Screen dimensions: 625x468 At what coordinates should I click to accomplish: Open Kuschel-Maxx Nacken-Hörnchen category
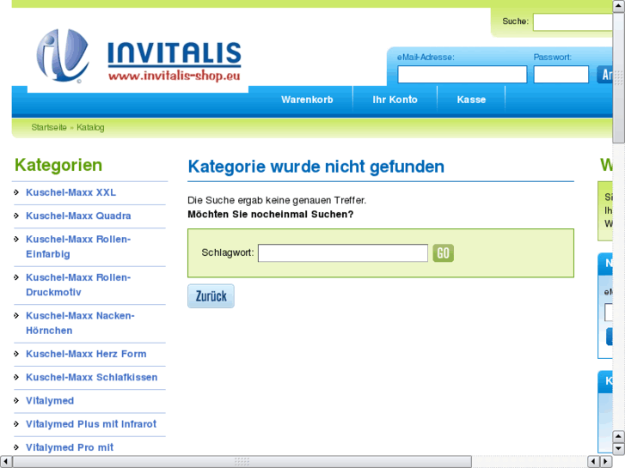click(80, 323)
